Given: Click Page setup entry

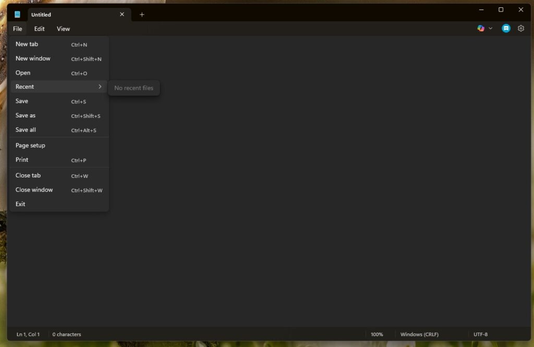Looking at the screenshot, I should click(30, 145).
